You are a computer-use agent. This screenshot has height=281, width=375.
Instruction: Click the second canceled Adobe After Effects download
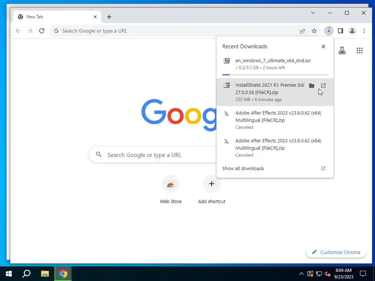tap(275, 148)
